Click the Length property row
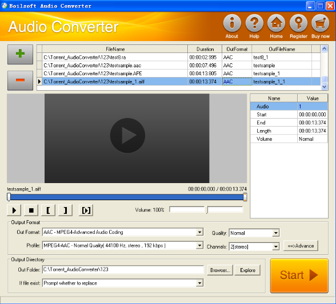Viewport: 336px width, 304px height. [289, 131]
